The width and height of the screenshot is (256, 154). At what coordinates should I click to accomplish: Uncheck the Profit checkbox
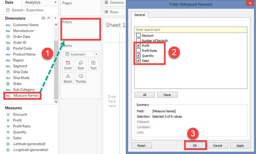[x=138, y=46]
